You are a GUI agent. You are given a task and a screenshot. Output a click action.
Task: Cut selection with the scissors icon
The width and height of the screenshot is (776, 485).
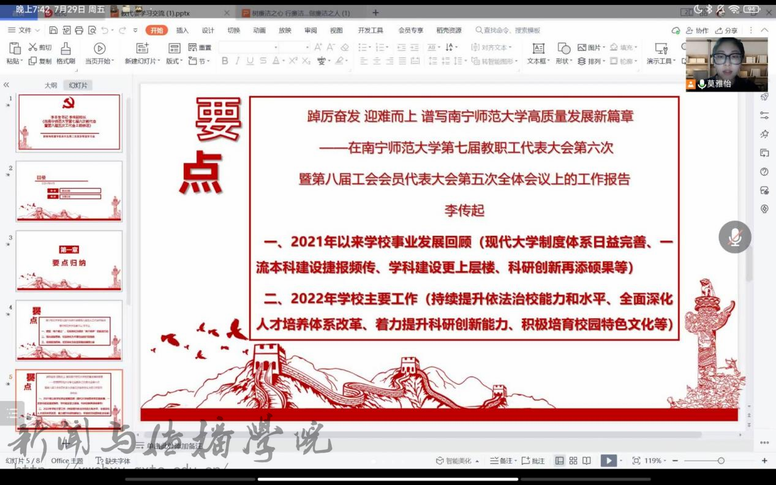33,47
